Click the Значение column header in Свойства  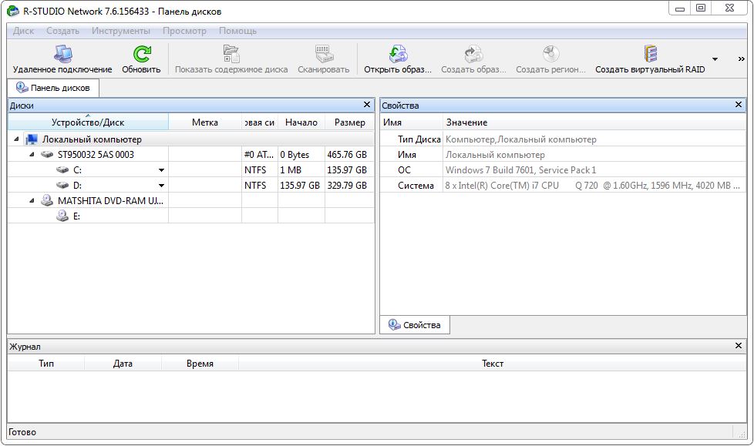(x=594, y=122)
